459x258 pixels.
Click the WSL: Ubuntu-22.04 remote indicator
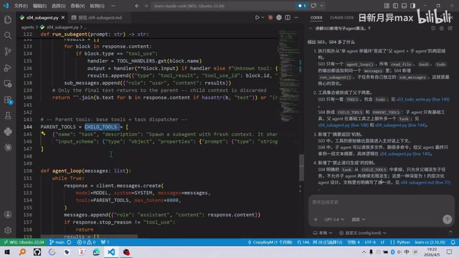click(x=24, y=242)
